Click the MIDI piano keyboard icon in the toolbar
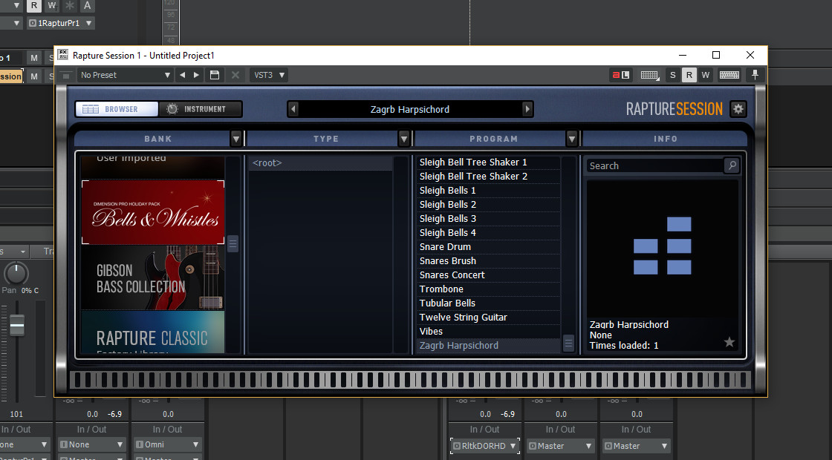Viewport: 832px width, 460px height. pos(649,74)
